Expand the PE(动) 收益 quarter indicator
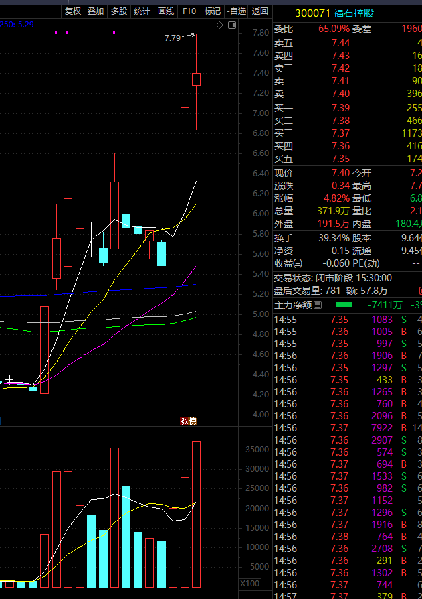 [298, 263]
